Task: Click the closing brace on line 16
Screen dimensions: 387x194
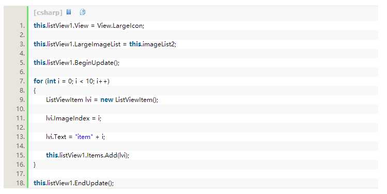Action: [x=35, y=165]
